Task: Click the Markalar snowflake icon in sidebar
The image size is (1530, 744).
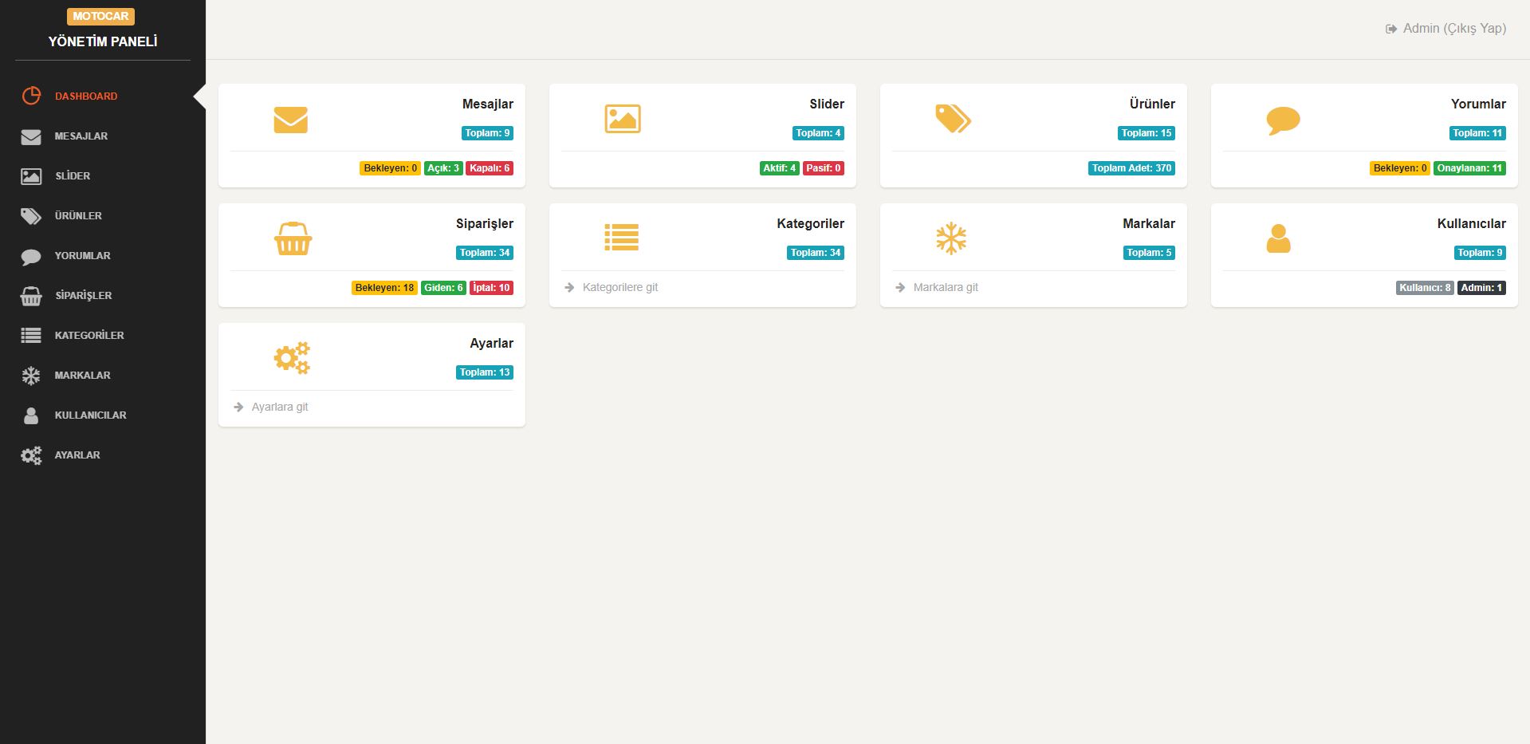Action: [31, 376]
